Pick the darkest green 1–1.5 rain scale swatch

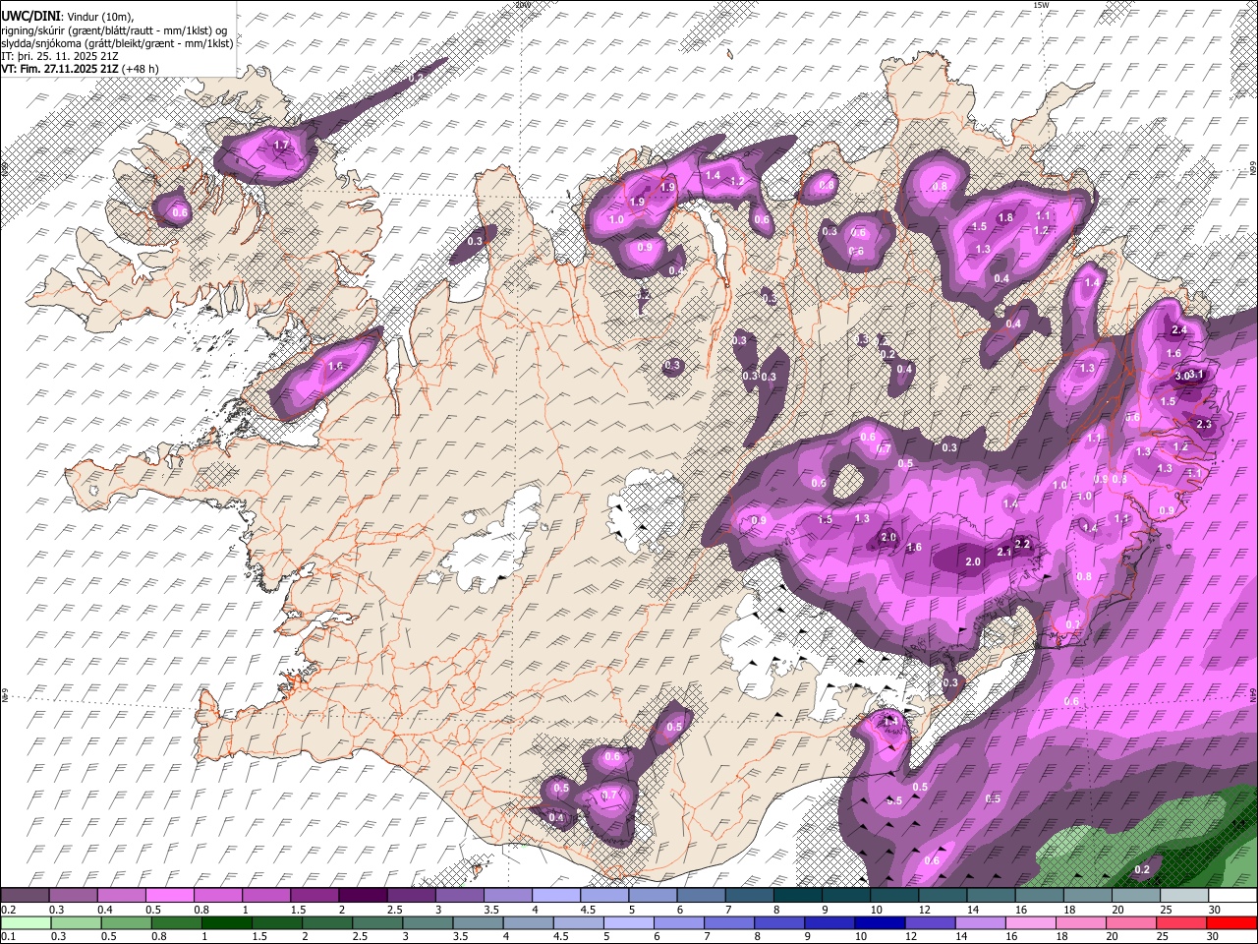tap(226, 923)
